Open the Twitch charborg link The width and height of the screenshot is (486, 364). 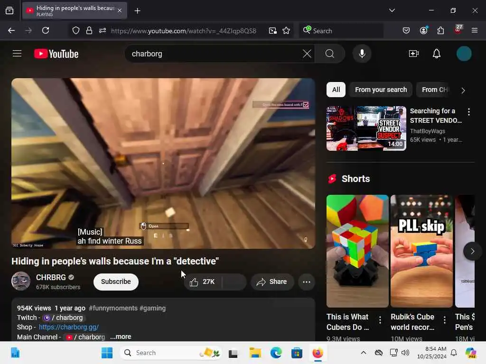coord(64,318)
